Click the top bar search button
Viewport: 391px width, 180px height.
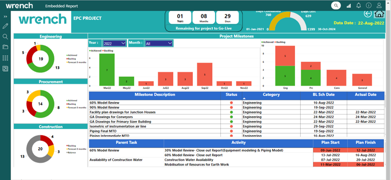[336, 6]
